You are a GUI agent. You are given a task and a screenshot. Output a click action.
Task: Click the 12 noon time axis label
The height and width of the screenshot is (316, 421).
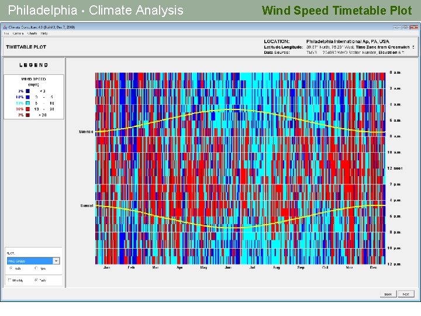pos(395,168)
